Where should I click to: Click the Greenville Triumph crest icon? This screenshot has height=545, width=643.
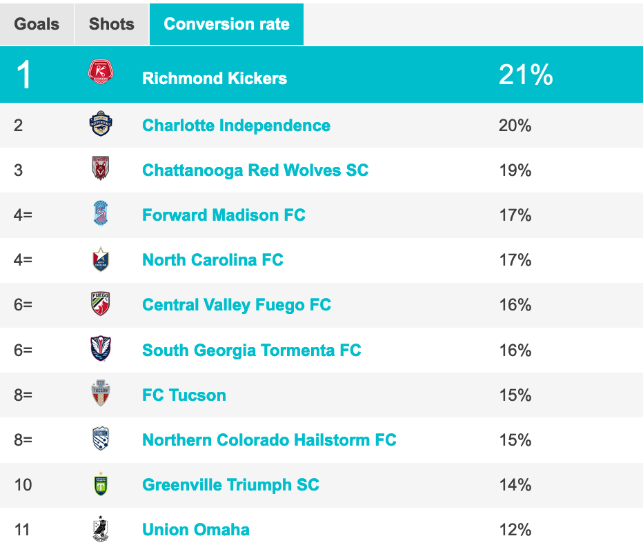[101, 484]
